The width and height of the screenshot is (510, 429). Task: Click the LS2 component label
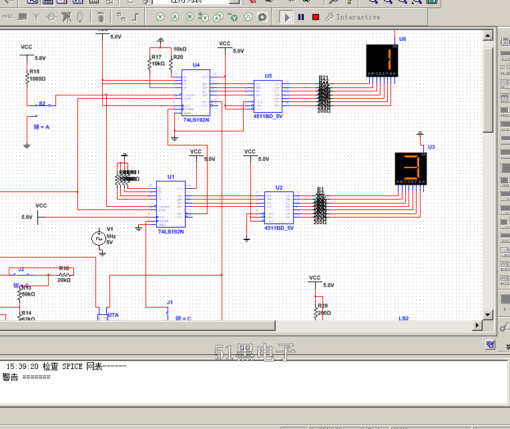point(404,318)
